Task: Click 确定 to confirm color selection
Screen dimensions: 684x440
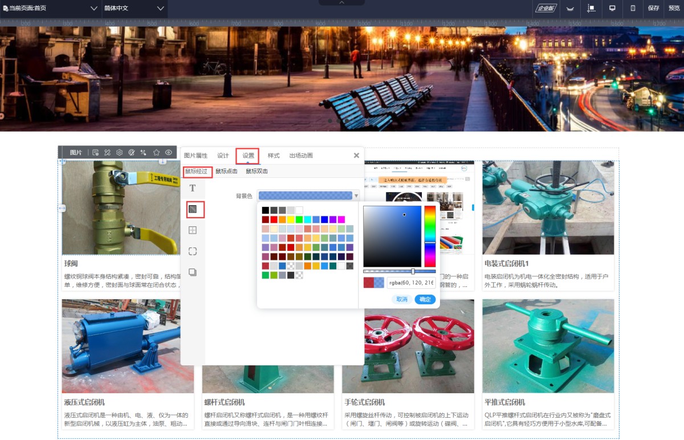Action: (x=425, y=299)
